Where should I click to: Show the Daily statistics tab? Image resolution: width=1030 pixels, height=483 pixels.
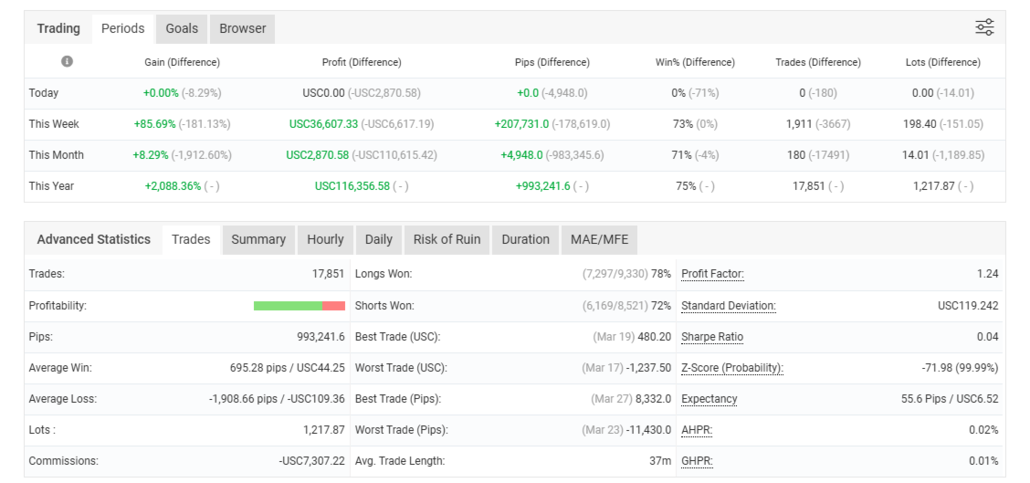click(378, 239)
